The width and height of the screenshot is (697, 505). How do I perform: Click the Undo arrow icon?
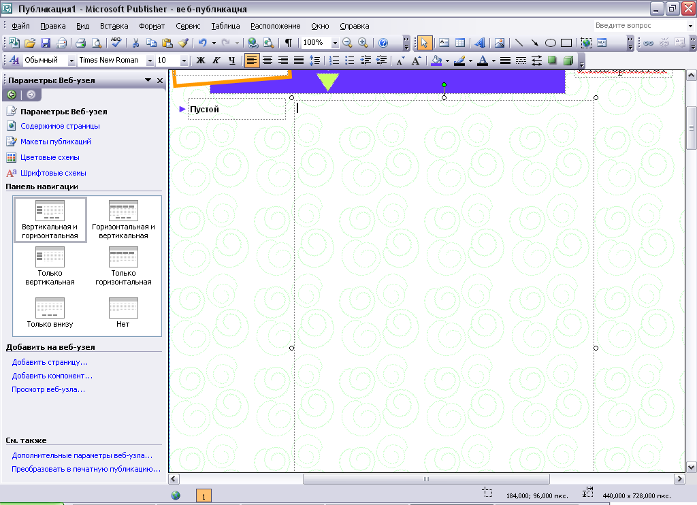(203, 43)
